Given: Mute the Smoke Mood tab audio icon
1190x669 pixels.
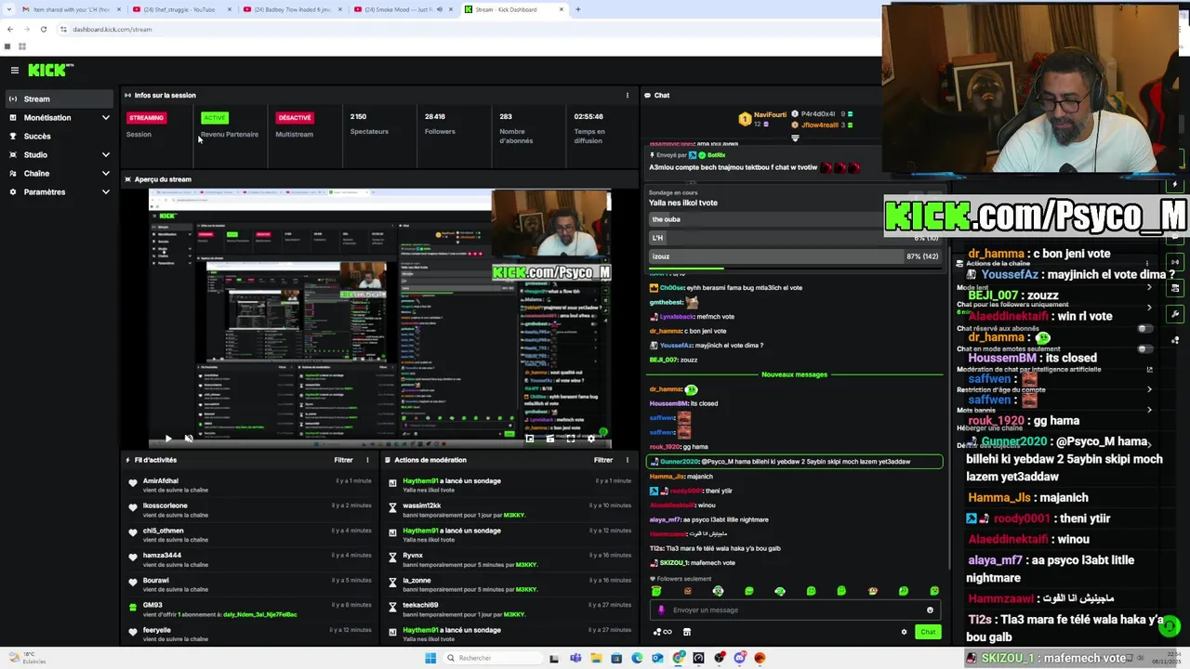Looking at the screenshot, I should click(x=439, y=9).
